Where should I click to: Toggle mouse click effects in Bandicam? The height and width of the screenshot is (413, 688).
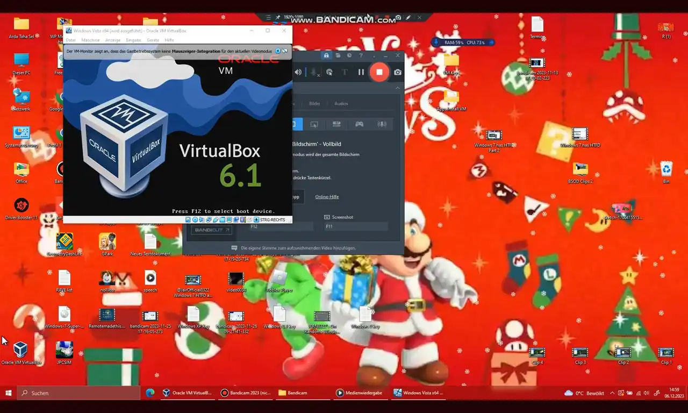click(x=329, y=72)
